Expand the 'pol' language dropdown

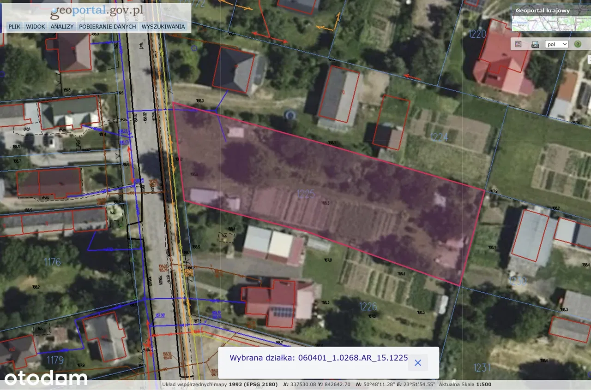coord(556,44)
